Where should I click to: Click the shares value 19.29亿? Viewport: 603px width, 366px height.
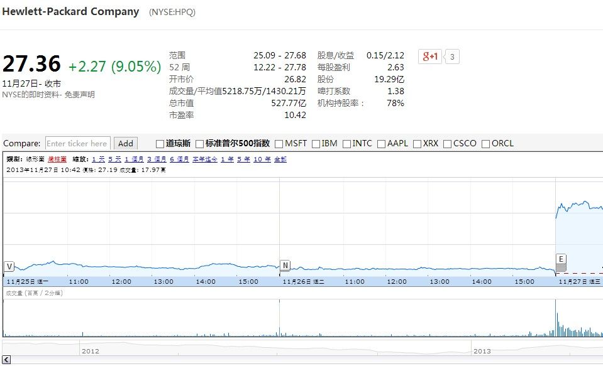pyautogui.click(x=389, y=79)
